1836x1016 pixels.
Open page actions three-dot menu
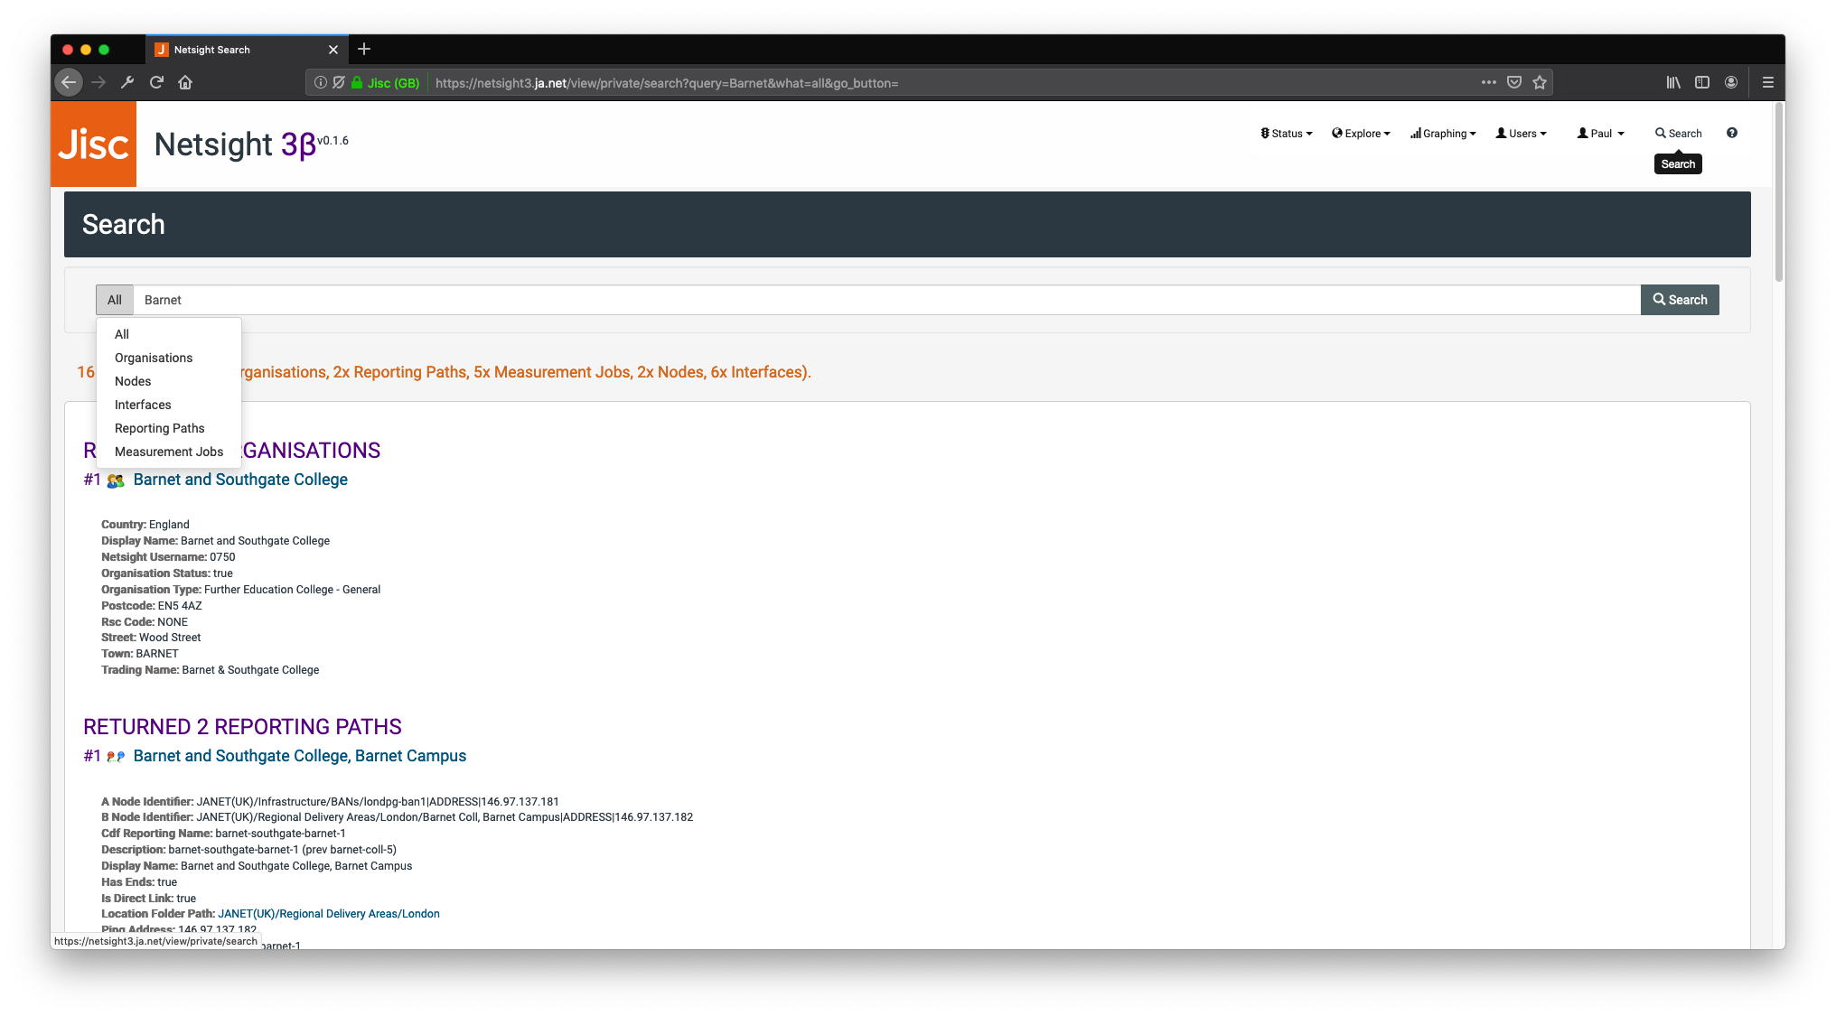[1489, 82]
